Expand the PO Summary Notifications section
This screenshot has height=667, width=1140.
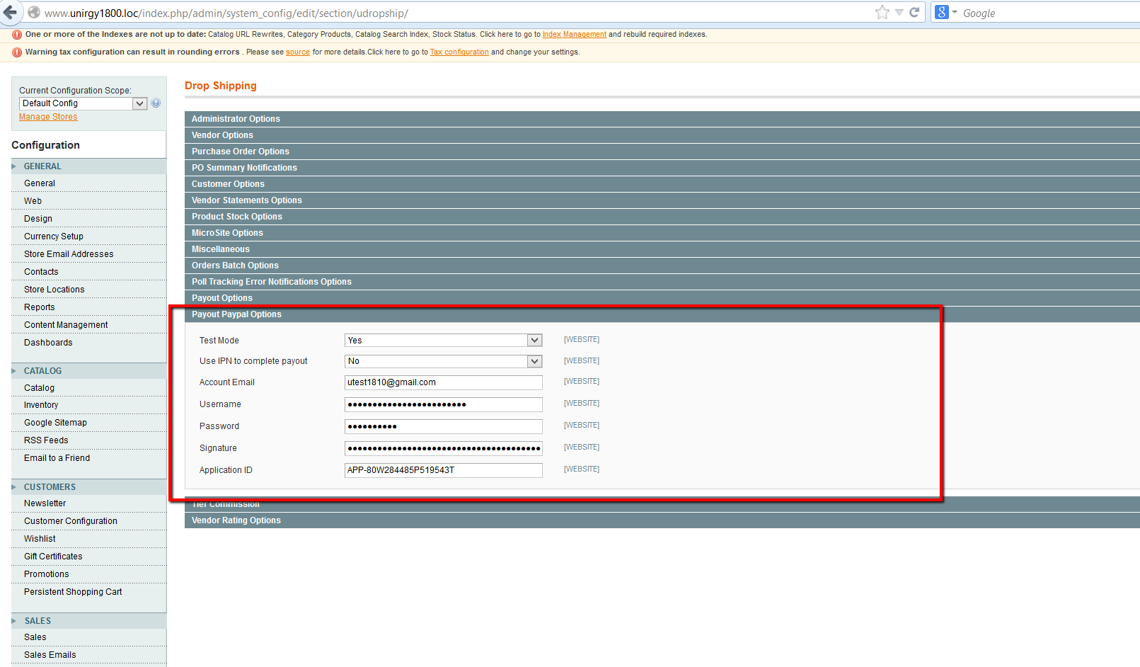pyautogui.click(x=662, y=168)
